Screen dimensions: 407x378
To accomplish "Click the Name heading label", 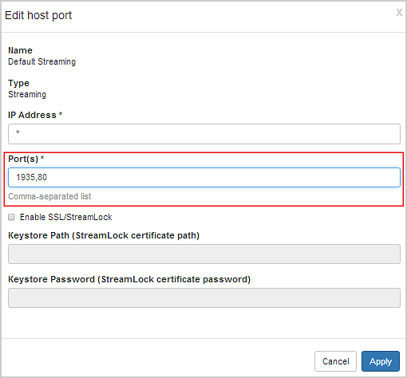I will [x=20, y=50].
